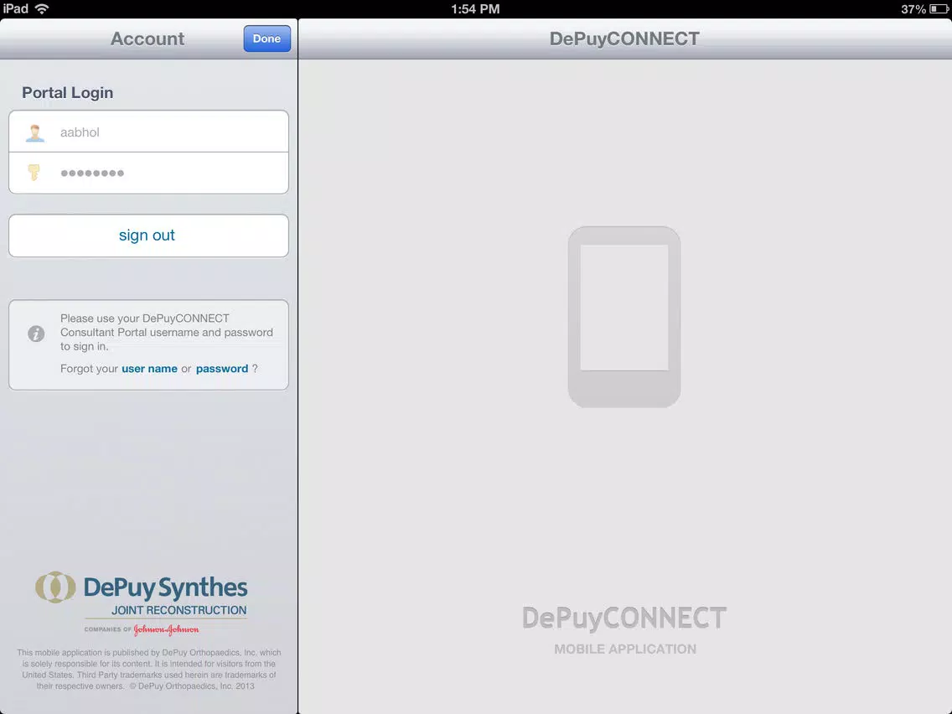Click the copyright disclaimer paragraph
This screenshot has width=952, height=714.
(x=149, y=669)
